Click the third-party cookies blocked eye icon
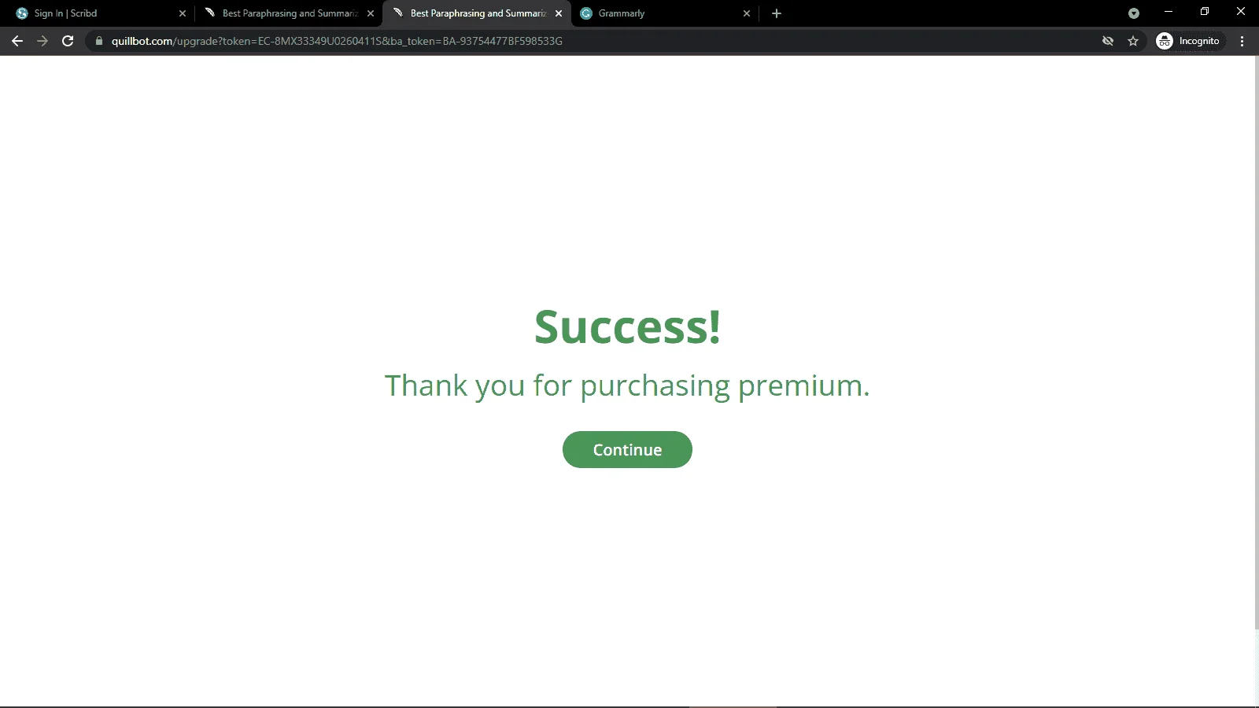This screenshot has height=708, width=1259. click(1108, 41)
